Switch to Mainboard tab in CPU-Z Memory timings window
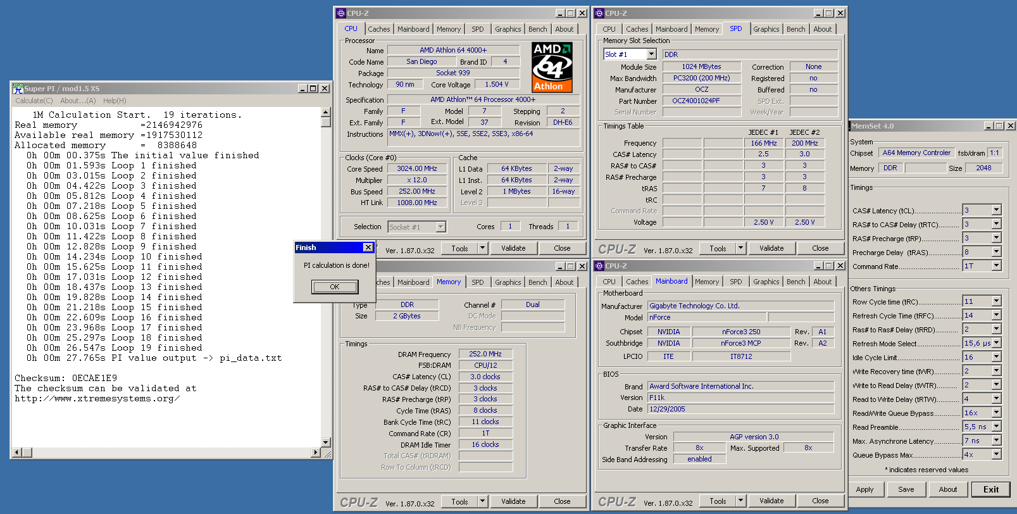This screenshot has height=514, width=1017. 413,282
